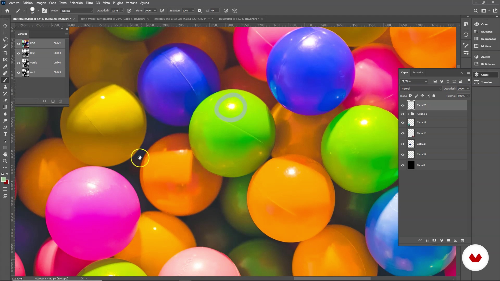Image resolution: width=500 pixels, height=281 pixels.
Task: Open the layer blend mode Normal dropdown
Action: (x=421, y=89)
